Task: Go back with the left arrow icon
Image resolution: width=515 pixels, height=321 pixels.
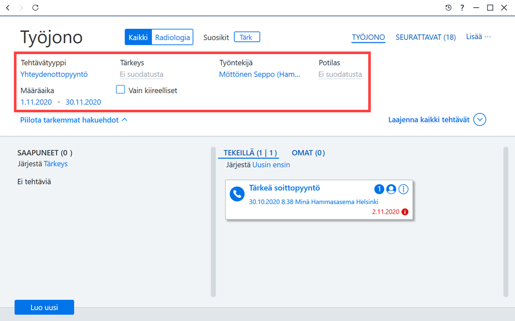Action: tap(8, 8)
